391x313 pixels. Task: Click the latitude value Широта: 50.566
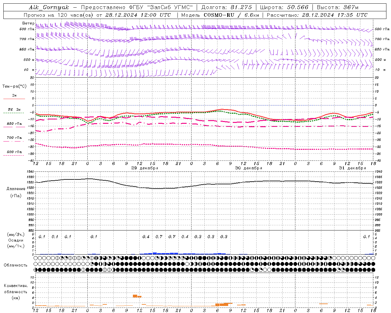(x=284, y=7)
